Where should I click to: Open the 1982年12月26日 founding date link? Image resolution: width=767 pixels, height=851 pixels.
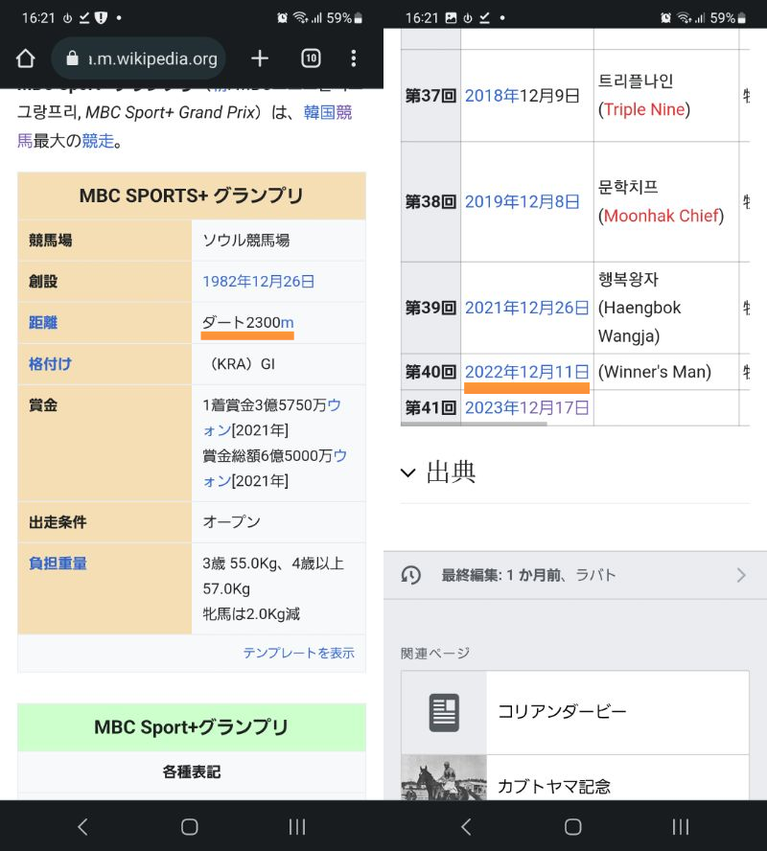coord(258,281)
